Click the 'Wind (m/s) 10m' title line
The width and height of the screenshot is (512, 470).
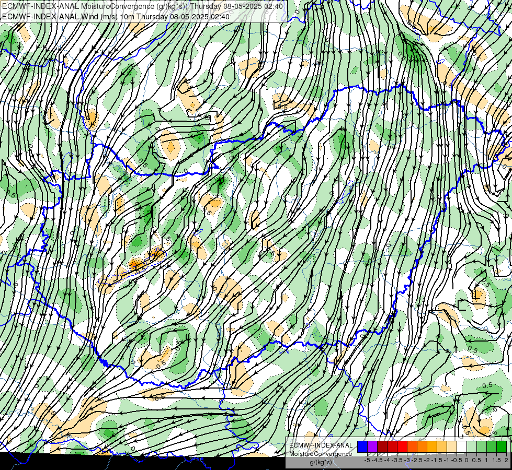click(x=116, y=17)
